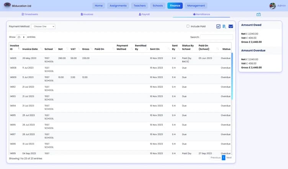Click the 26 May 2023 invoice date
This screenshot has width=288, height=169.
(x=29, y=58)
